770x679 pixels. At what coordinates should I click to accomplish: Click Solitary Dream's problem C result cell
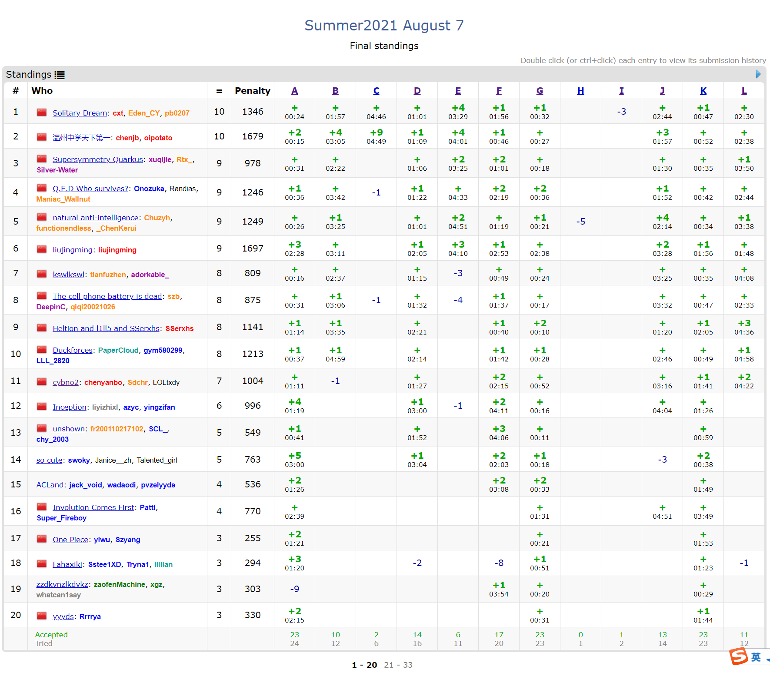click(376, 112)
